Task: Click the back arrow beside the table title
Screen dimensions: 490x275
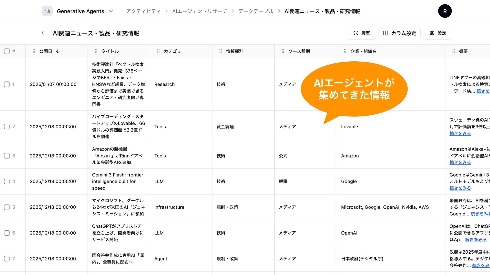Action: tap(43, 33)
